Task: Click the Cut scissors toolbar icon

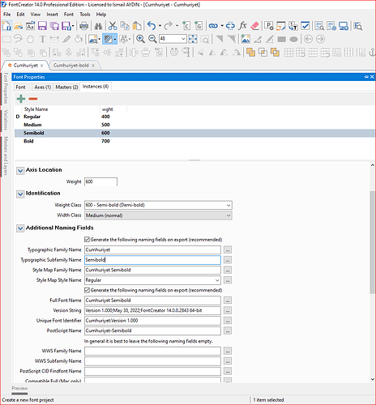Action: pyautogui.click(x=113, y=26)
